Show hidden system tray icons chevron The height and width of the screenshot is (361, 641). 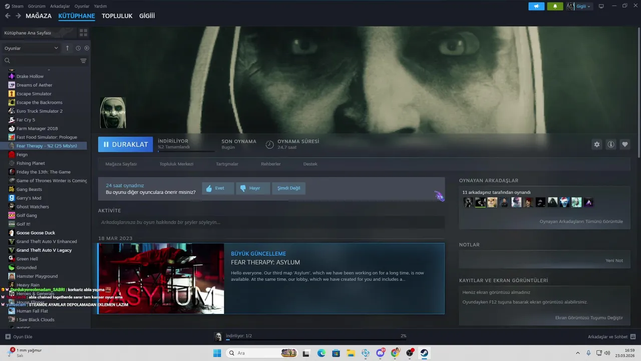coord(577,353)
